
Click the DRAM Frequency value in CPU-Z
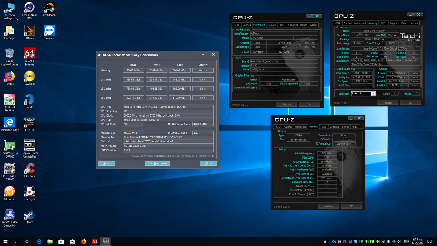pos(327,153)
